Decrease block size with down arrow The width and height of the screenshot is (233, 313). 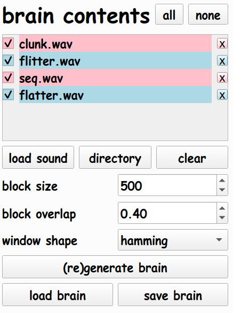222,190
